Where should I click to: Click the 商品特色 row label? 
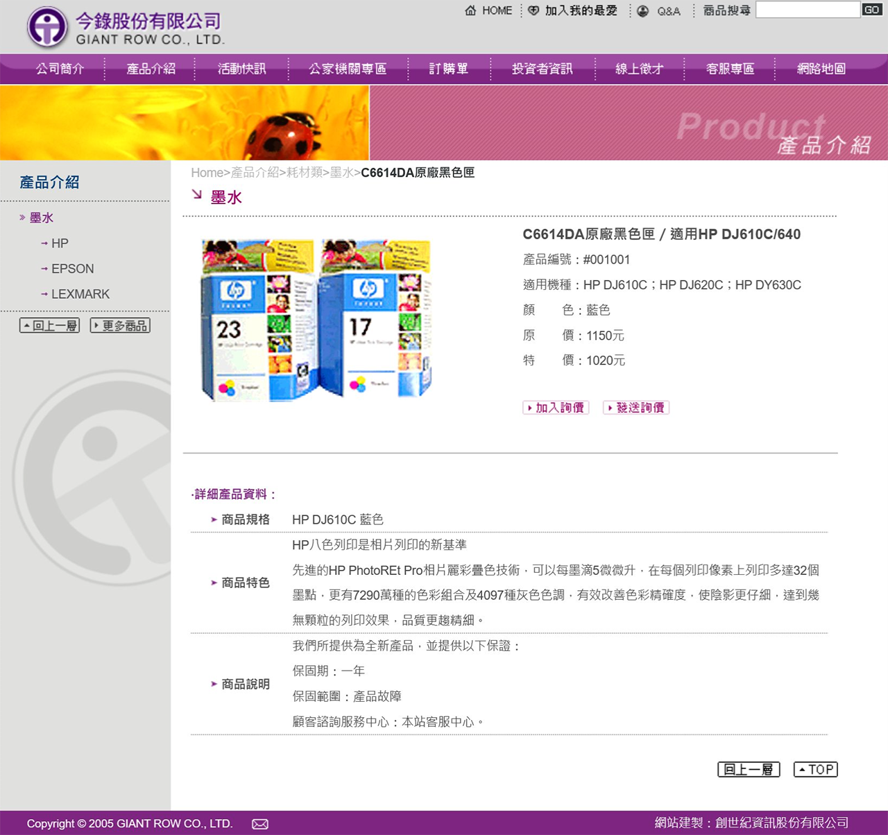click(246, 583)
